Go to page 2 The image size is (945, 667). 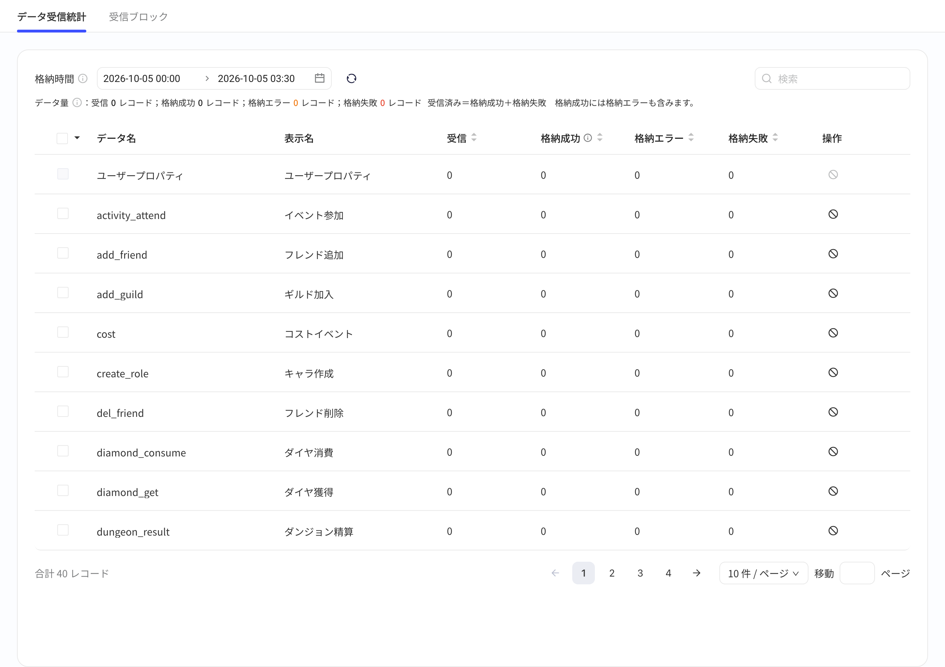[612, 573]
